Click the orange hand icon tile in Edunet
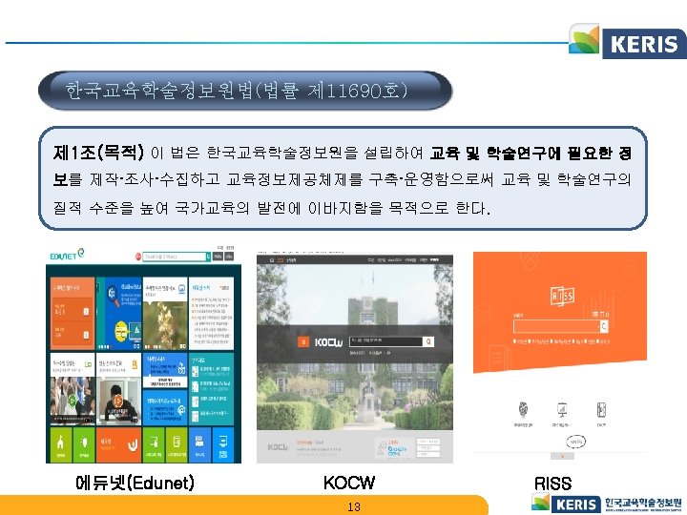 click(118, 444)
